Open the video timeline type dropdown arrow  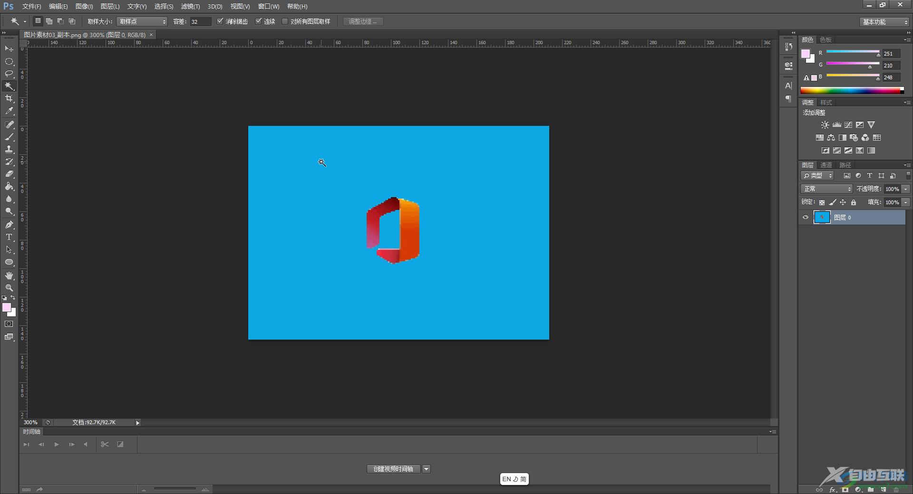[427, 469]
